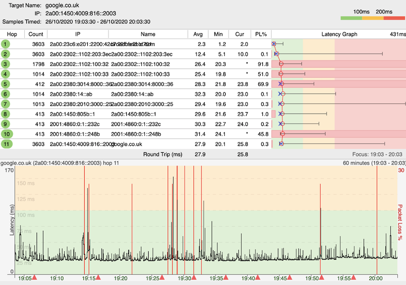
Task: Click the Avg column header
Action: 198,34
